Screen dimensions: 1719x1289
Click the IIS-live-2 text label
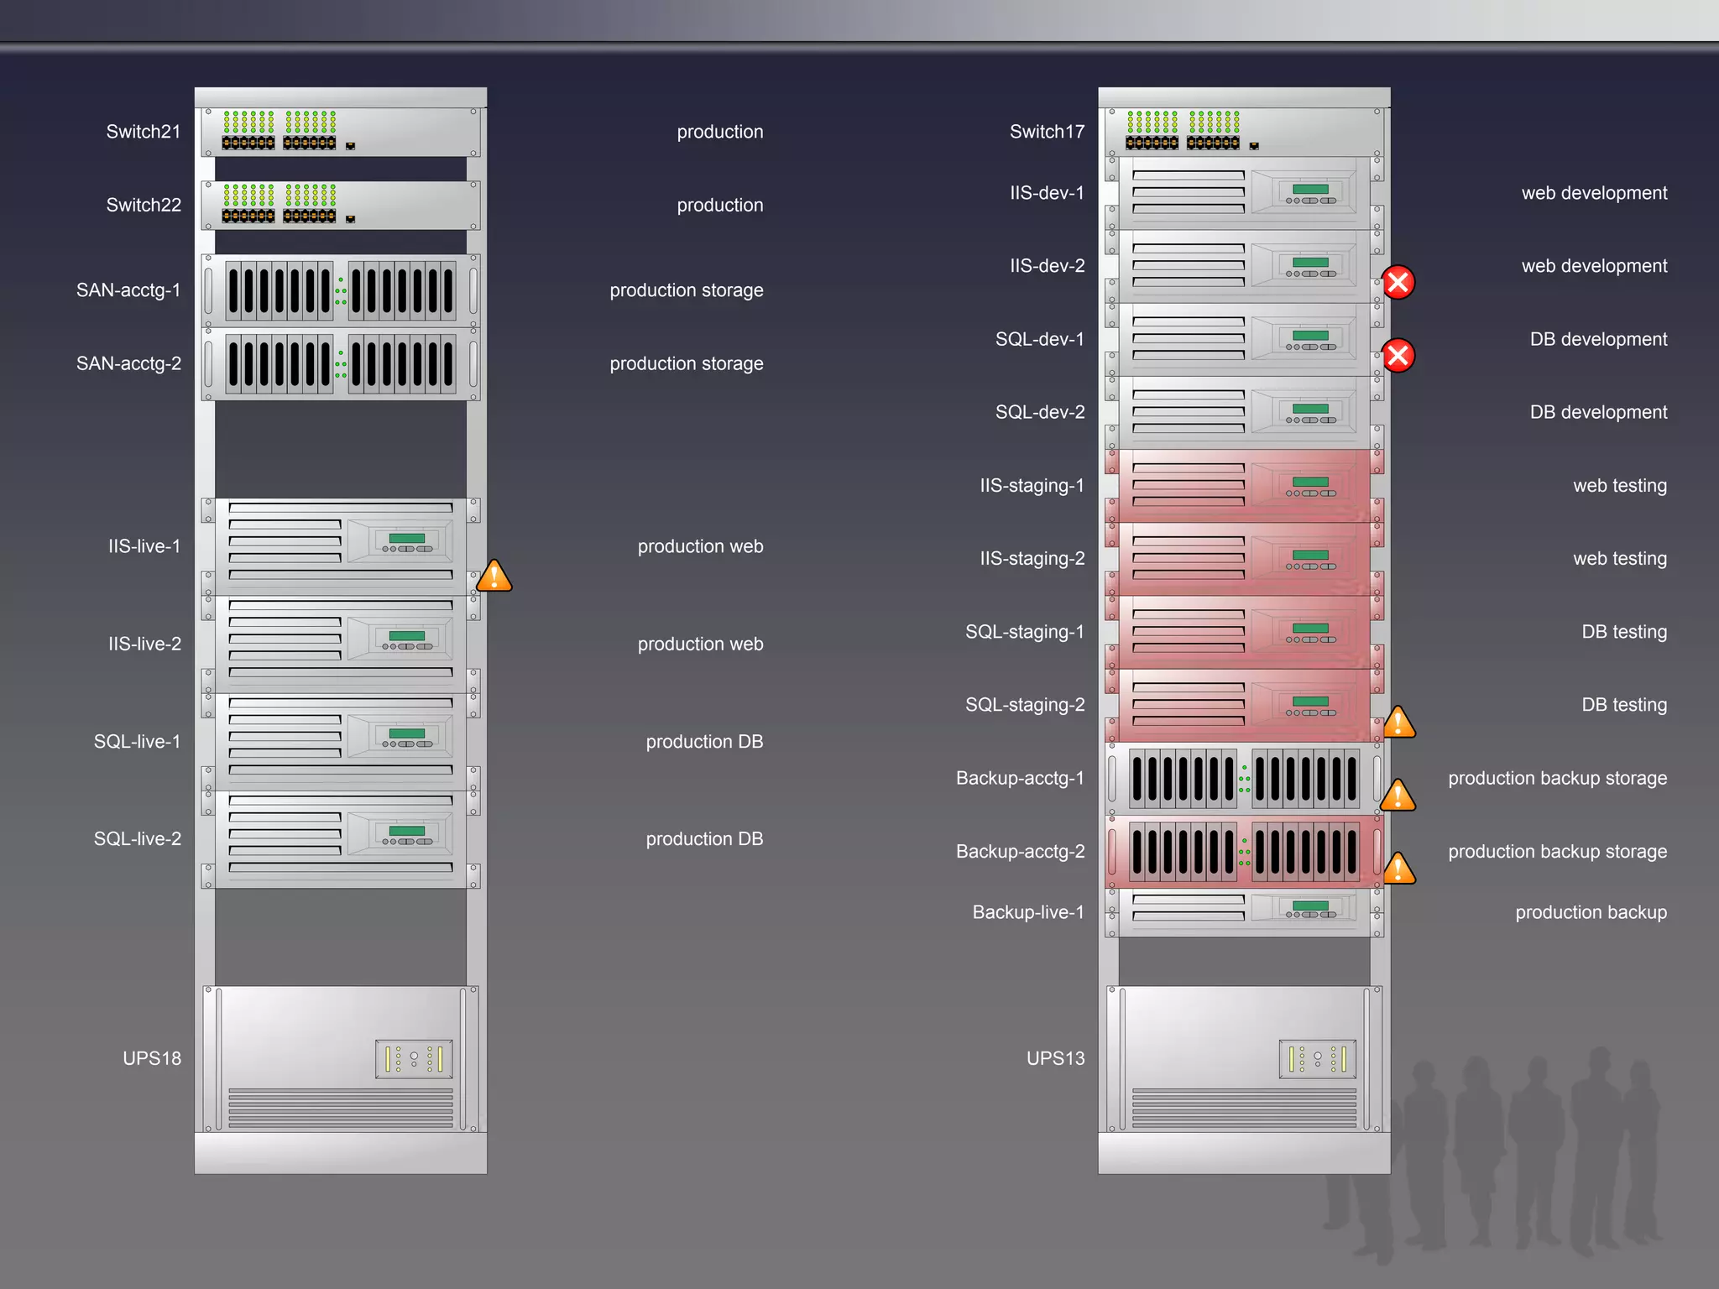pyautogui.click(x=144, y=644)
